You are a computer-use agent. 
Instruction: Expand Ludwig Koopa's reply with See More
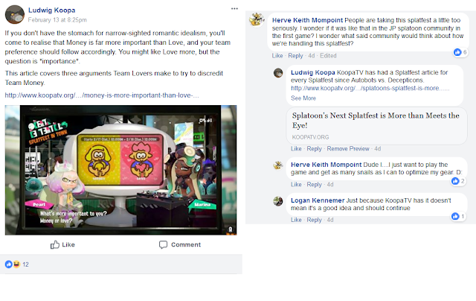point(303,98)
